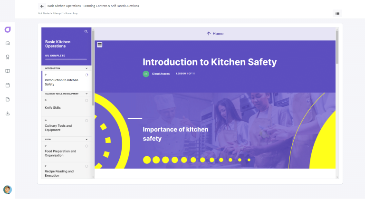Open the list view icon at top right
Viewport: 365px width, 199px height.
[x=337, y=13]
